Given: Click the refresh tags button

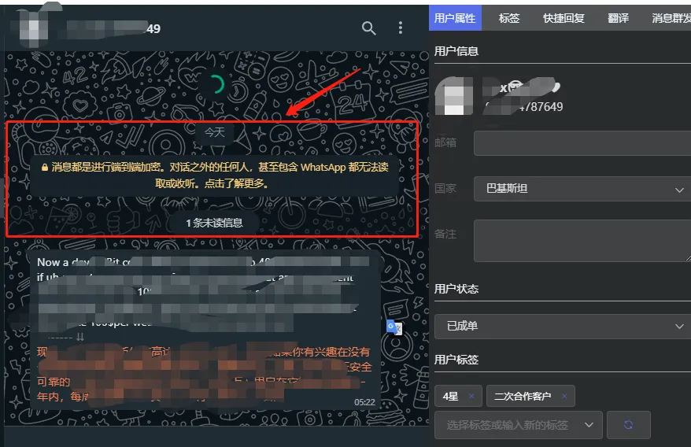Looking at the screenshot, I should pos(628,425).
